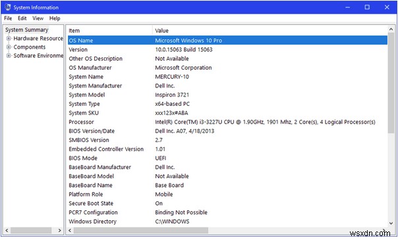The width and height of the screenshot is (398, 240).
Task: Expand the Software Environment node
Action: coord(9,56)
